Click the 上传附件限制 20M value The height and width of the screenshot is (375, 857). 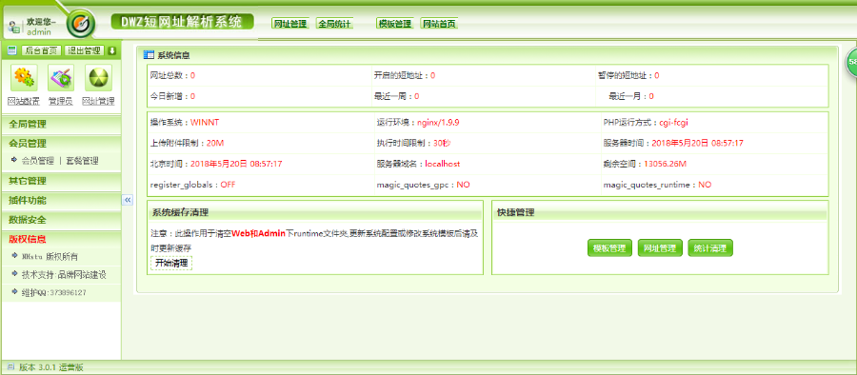pos(215,143)
